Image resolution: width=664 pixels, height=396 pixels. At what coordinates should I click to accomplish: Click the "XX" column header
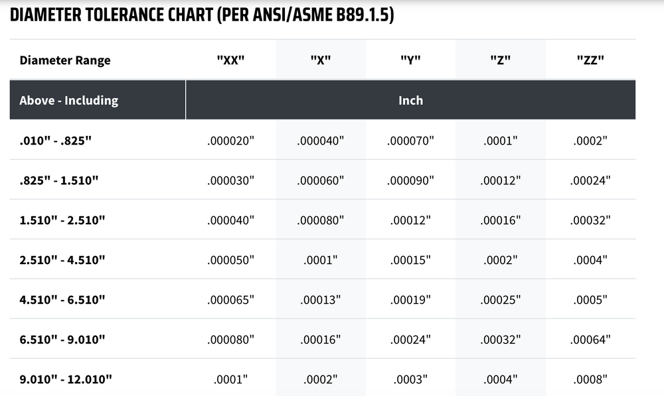click(x=230, y=60)
